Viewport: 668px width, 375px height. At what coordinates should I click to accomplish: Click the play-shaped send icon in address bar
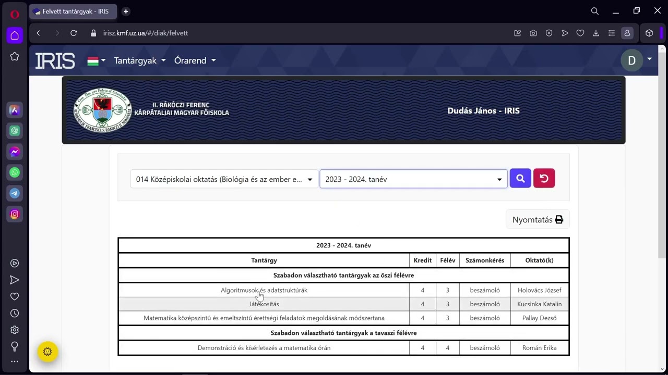565,33
